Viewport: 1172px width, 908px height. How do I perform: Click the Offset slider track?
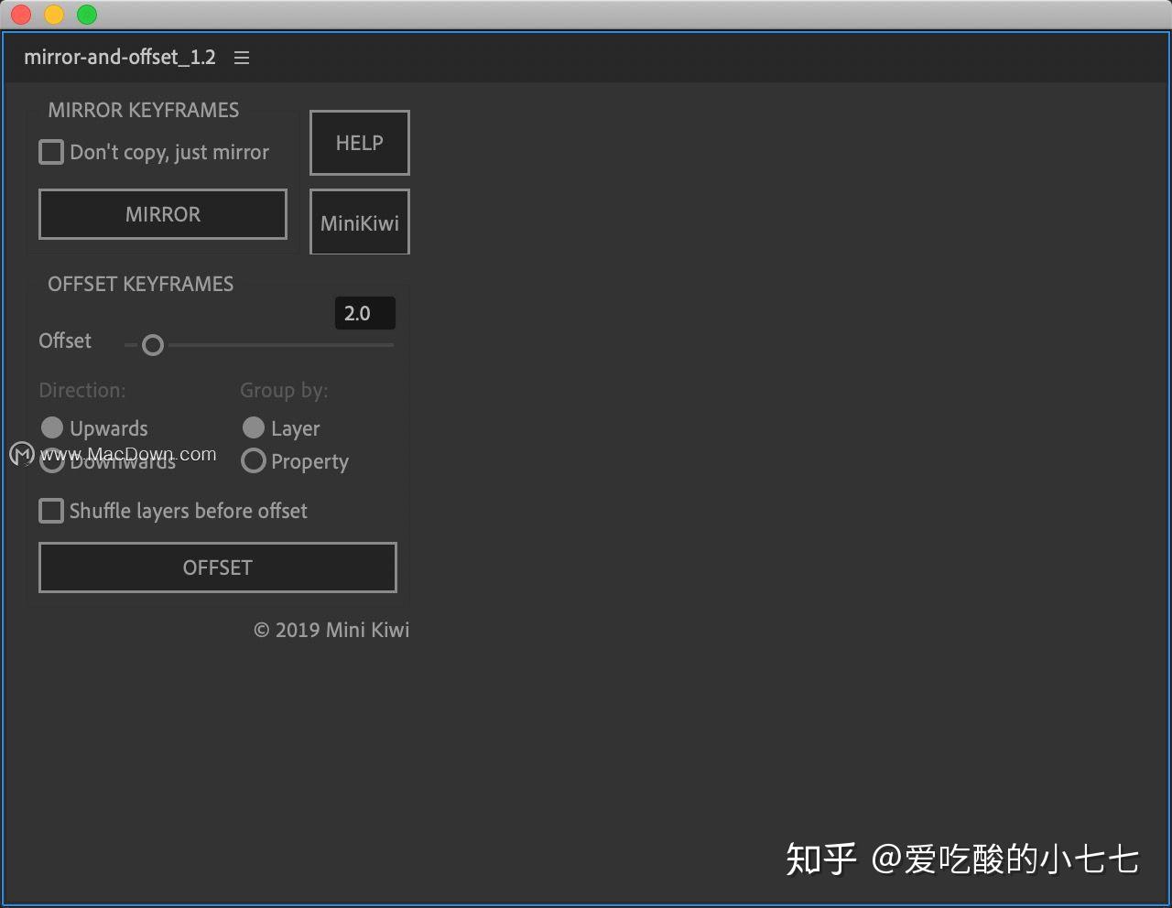tap(275, 345)
